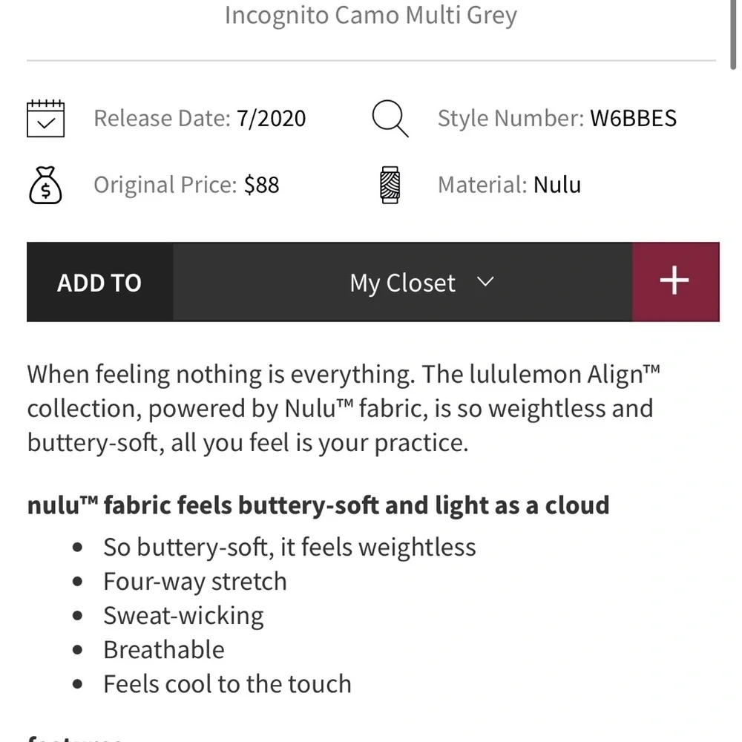Click the nulu fabric feels buttery-soft heading
The height and width of the screenshot is (742, 742).
click(x=318, y=505)
